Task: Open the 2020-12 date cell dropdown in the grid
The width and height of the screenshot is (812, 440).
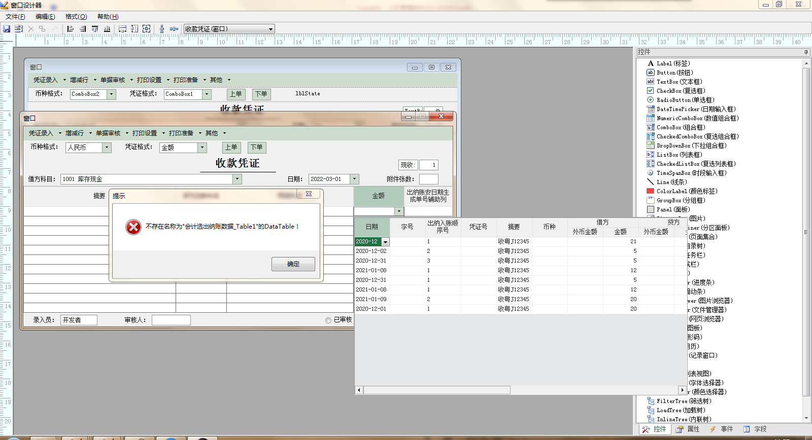Action: pos(385,242)
